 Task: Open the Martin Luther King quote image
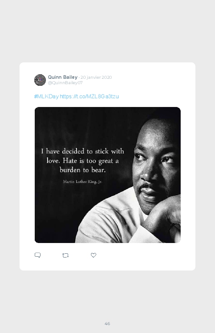coord(107,175)
